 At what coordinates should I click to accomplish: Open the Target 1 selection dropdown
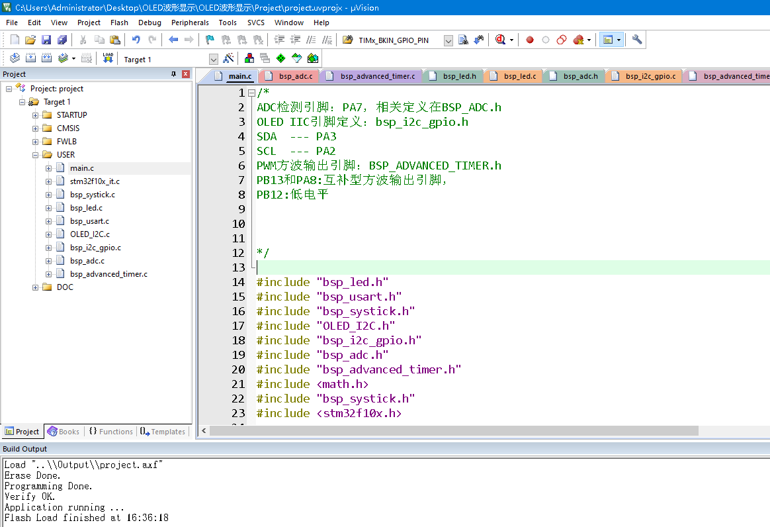(213, 59)
